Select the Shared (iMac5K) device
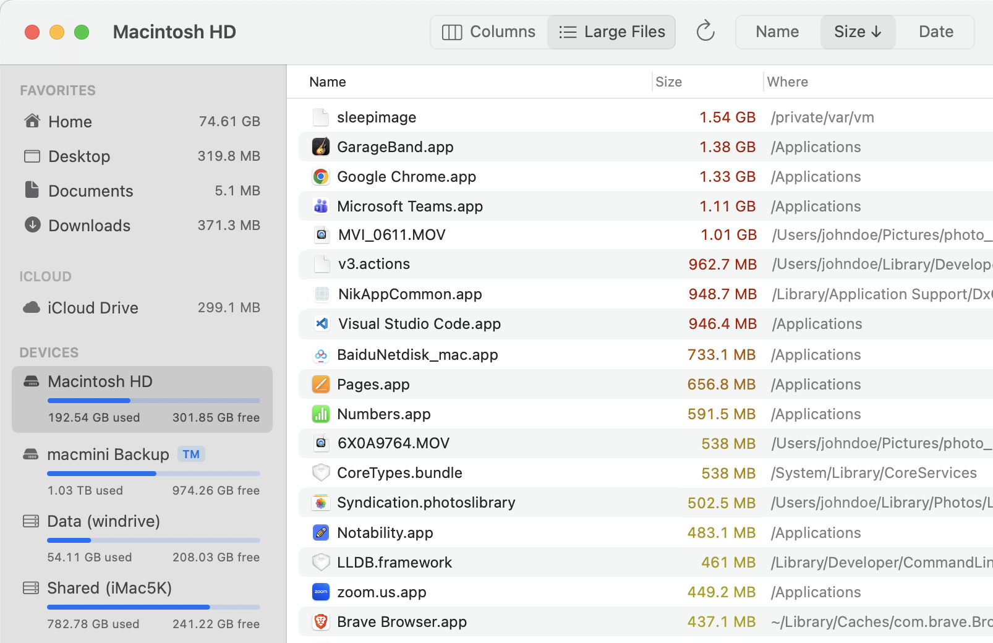Screen dimensions: 993x643 coord(142,605)
